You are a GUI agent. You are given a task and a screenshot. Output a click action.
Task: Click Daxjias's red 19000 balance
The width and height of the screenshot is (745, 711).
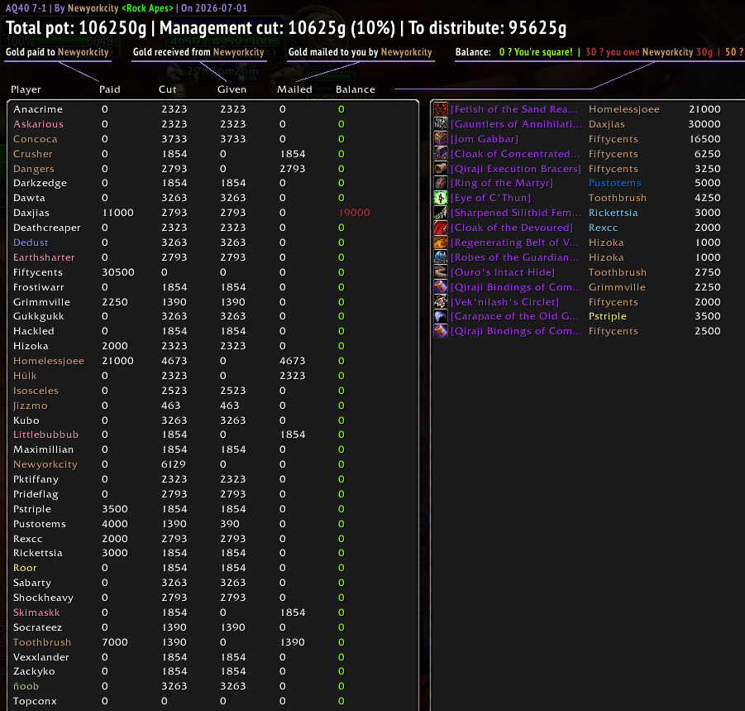pos(355,213)
